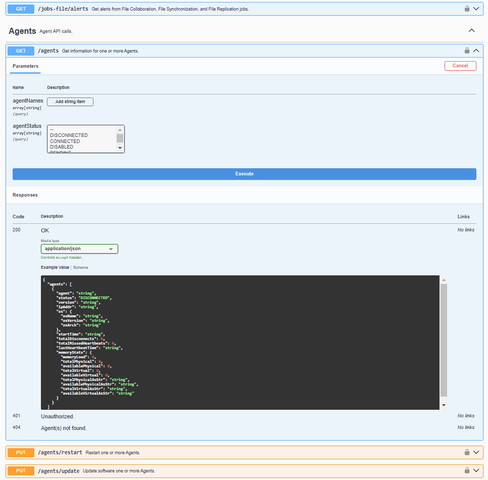The image size is (488, 480).
Task: Select DISCONNECTED in agentStatus list
Action: click(x=69, y=135)
